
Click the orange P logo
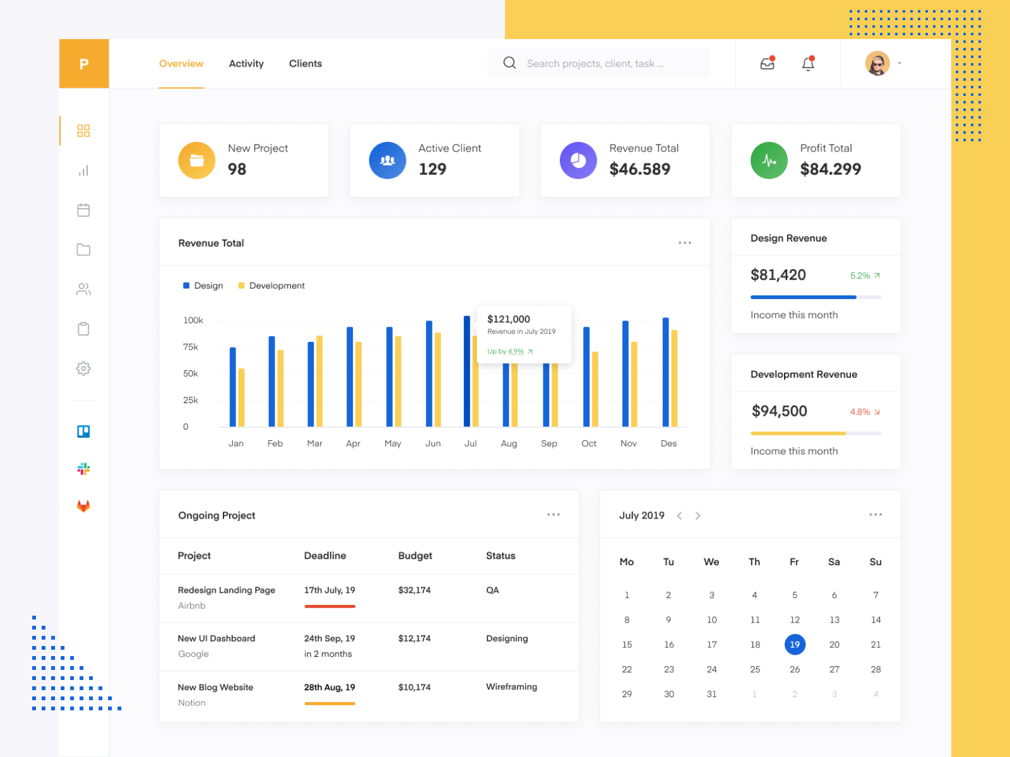point(84,64)
